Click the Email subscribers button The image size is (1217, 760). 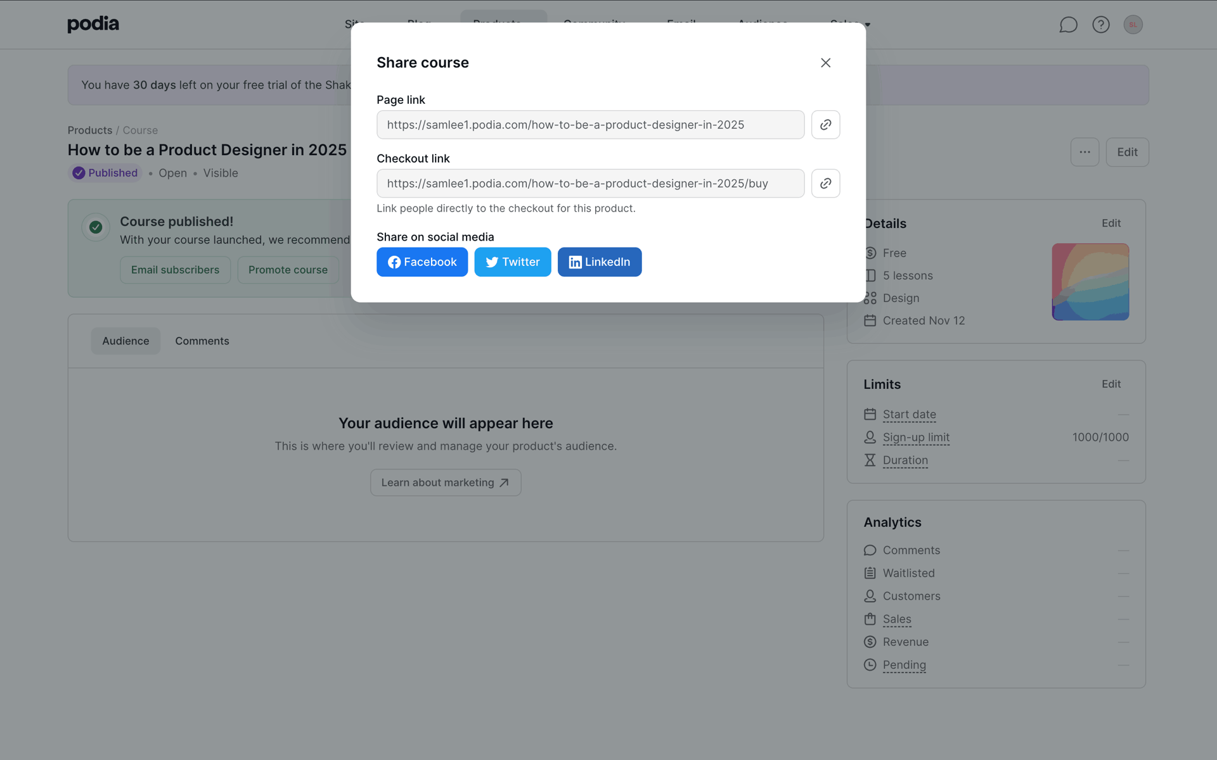[x=175, y=270]
